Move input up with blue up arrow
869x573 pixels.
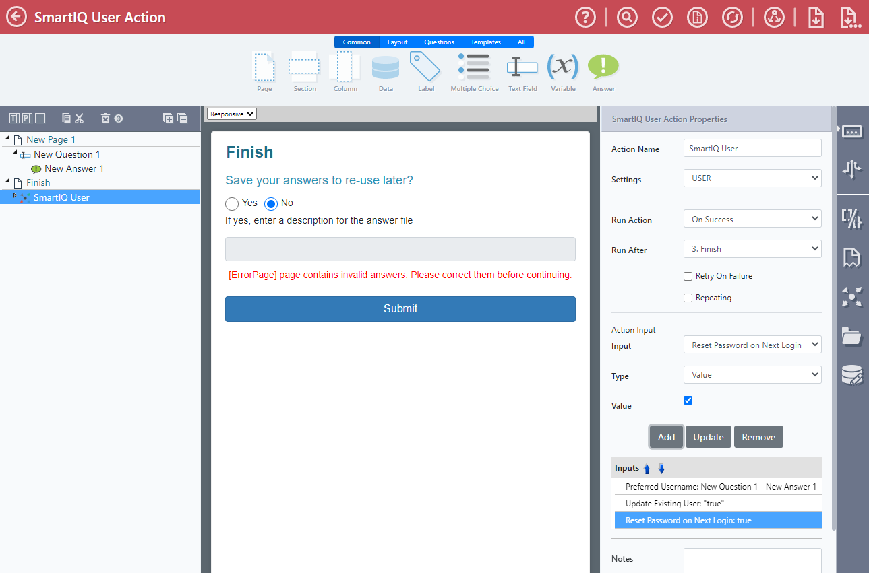pyautogui.click(x=647, y=469)
